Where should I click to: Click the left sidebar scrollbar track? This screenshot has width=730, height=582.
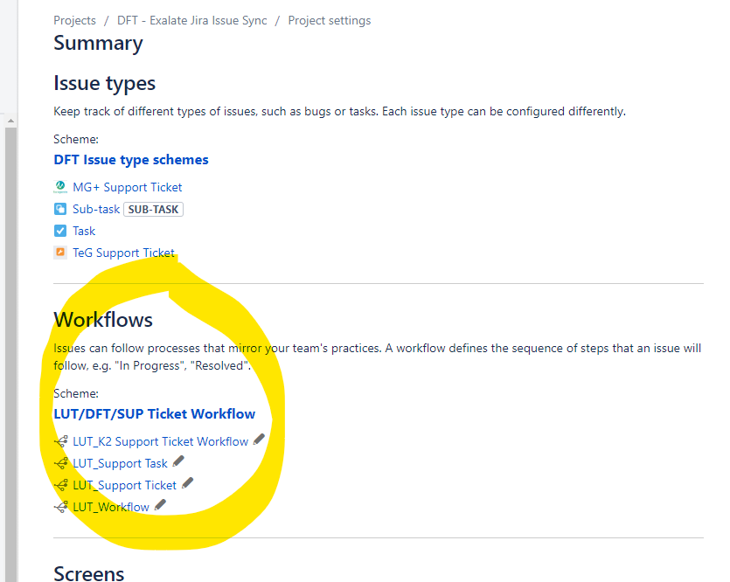[10, 354]
